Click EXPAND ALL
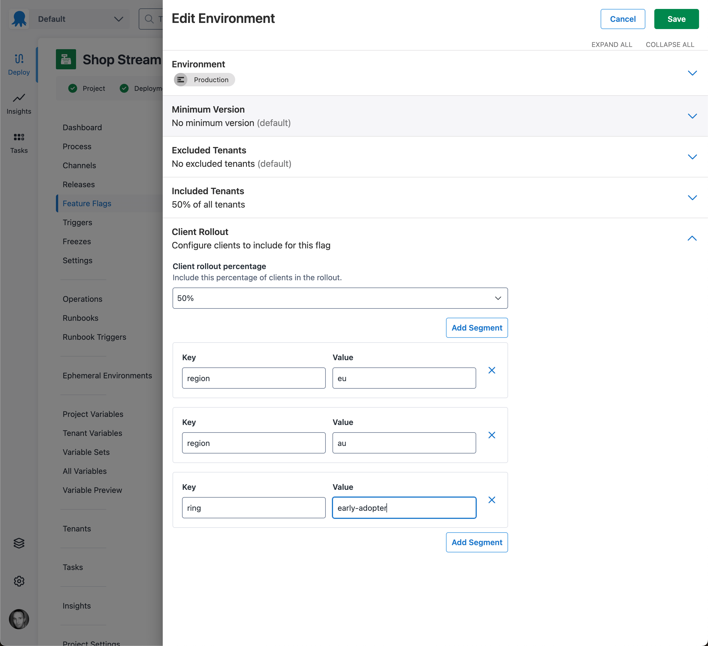The height and width of the screenshot is (646, 708). pos(612,44)
